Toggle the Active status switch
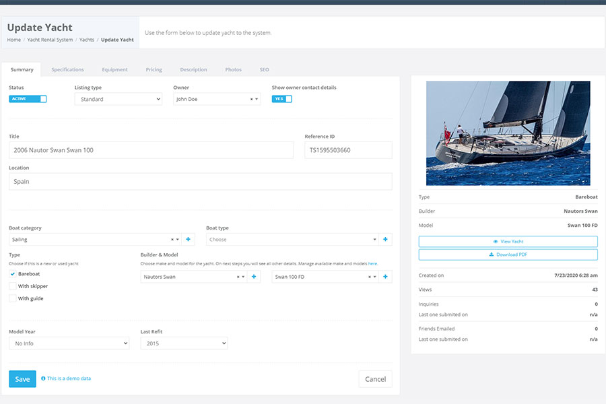Viewport: 606px width, 404px height. 28,99
